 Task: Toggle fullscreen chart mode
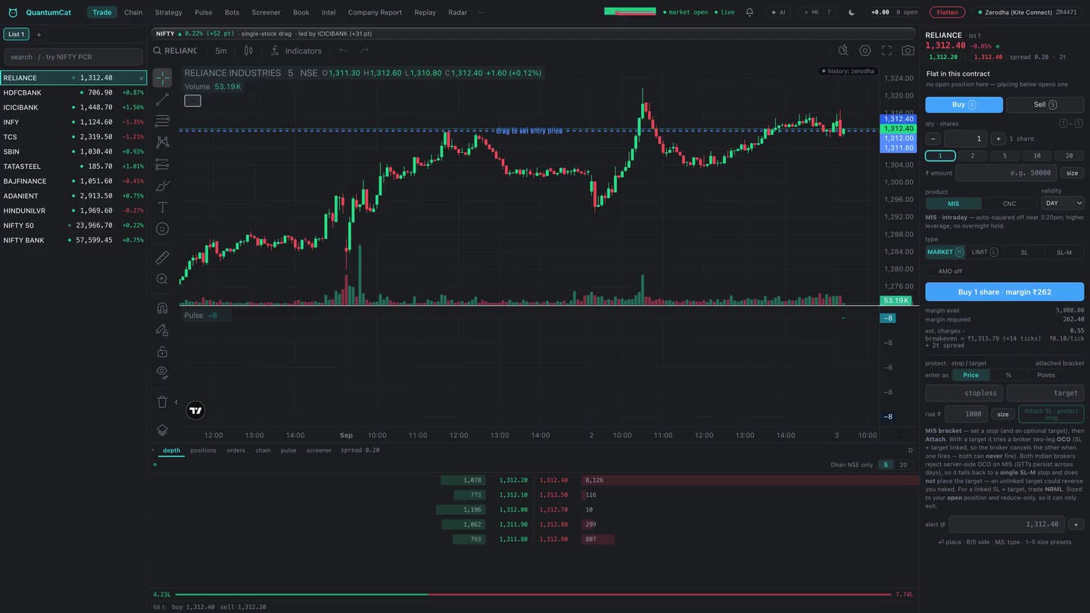coord(886,51)
